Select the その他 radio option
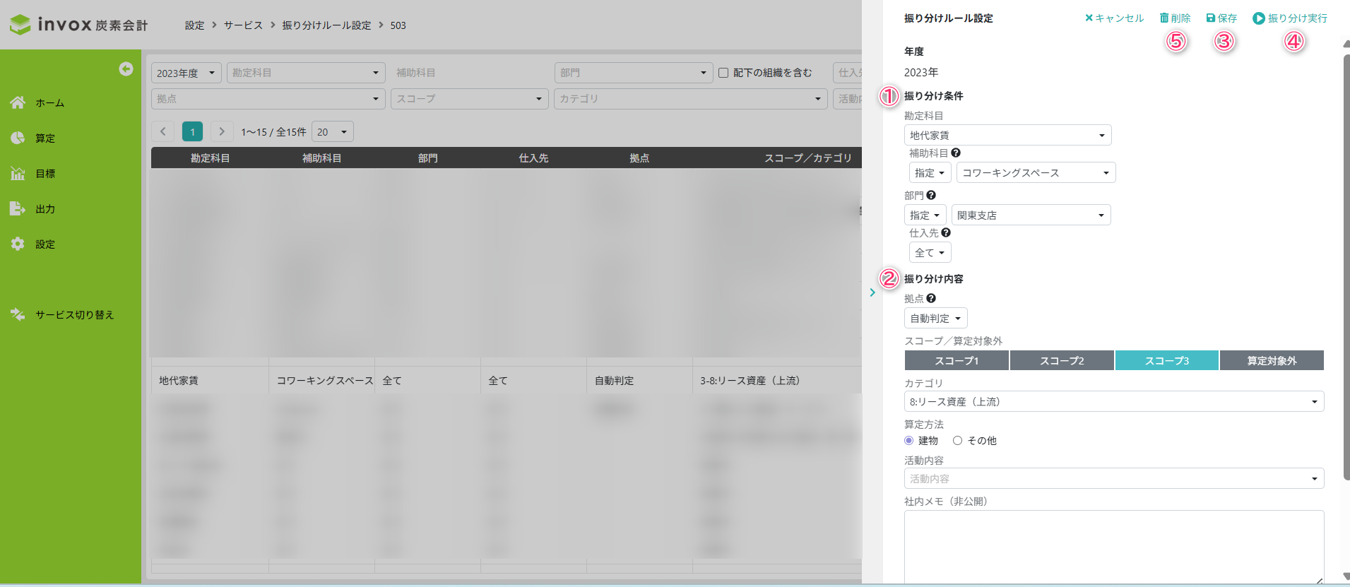This screenshot has height=587, width=1350. point(957,440)
